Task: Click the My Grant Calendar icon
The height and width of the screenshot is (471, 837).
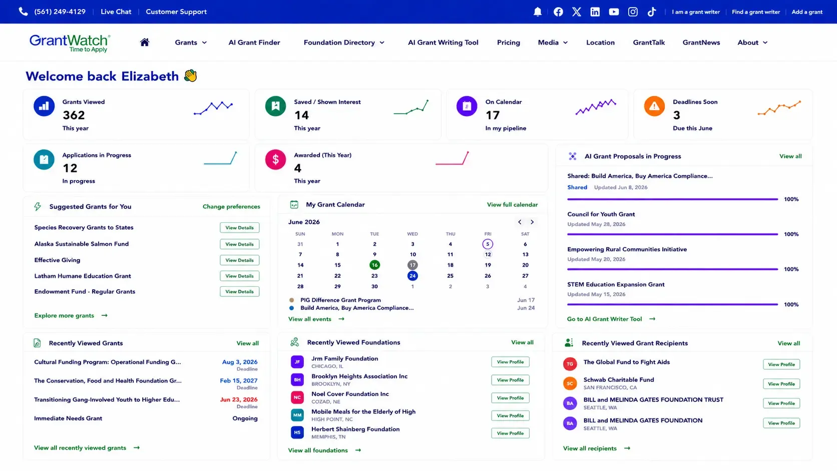Action: 294,204
